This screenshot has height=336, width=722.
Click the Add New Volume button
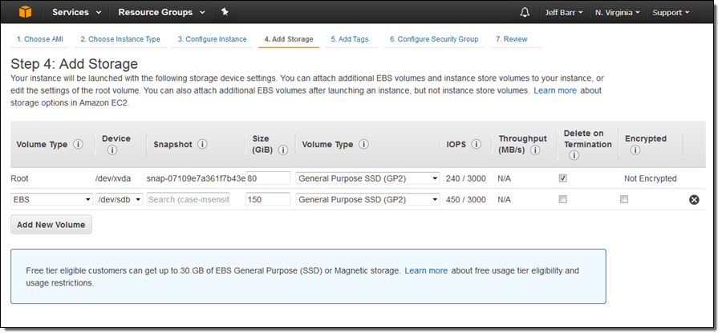coord(51,225)
